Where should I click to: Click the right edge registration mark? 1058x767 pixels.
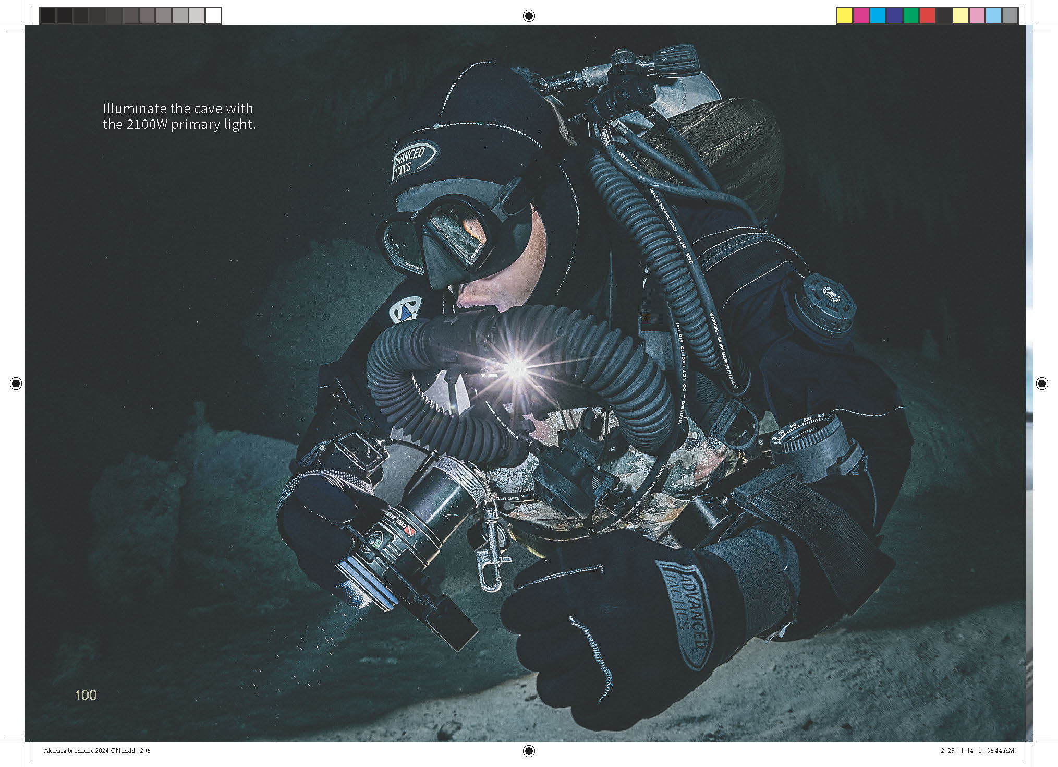1042,384
